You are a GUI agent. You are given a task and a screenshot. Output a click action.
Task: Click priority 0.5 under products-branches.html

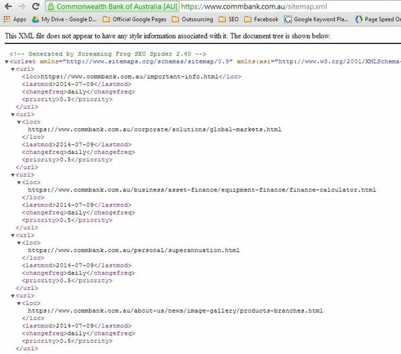point(67,341)
